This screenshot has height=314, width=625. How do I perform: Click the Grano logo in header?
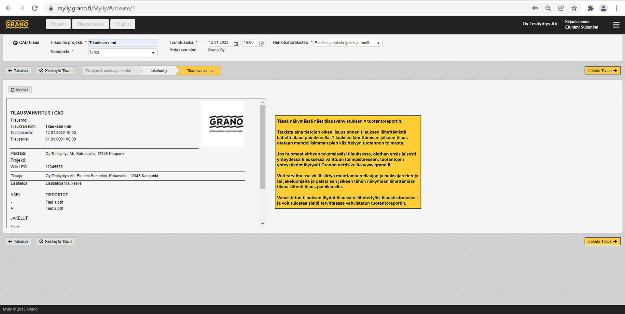[x=17, y=24]
